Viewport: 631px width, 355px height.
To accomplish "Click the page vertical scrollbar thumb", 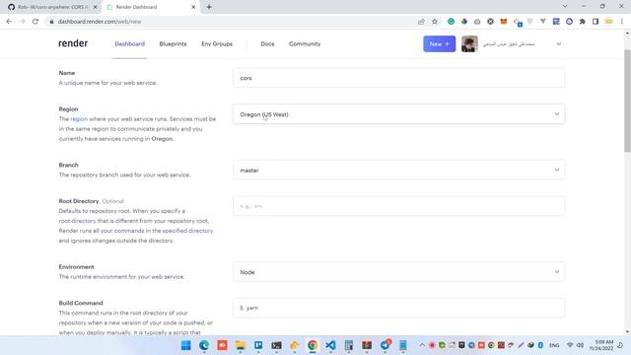I will tap(627, 101).
